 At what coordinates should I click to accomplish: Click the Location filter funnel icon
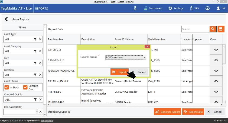pos(35,75)
